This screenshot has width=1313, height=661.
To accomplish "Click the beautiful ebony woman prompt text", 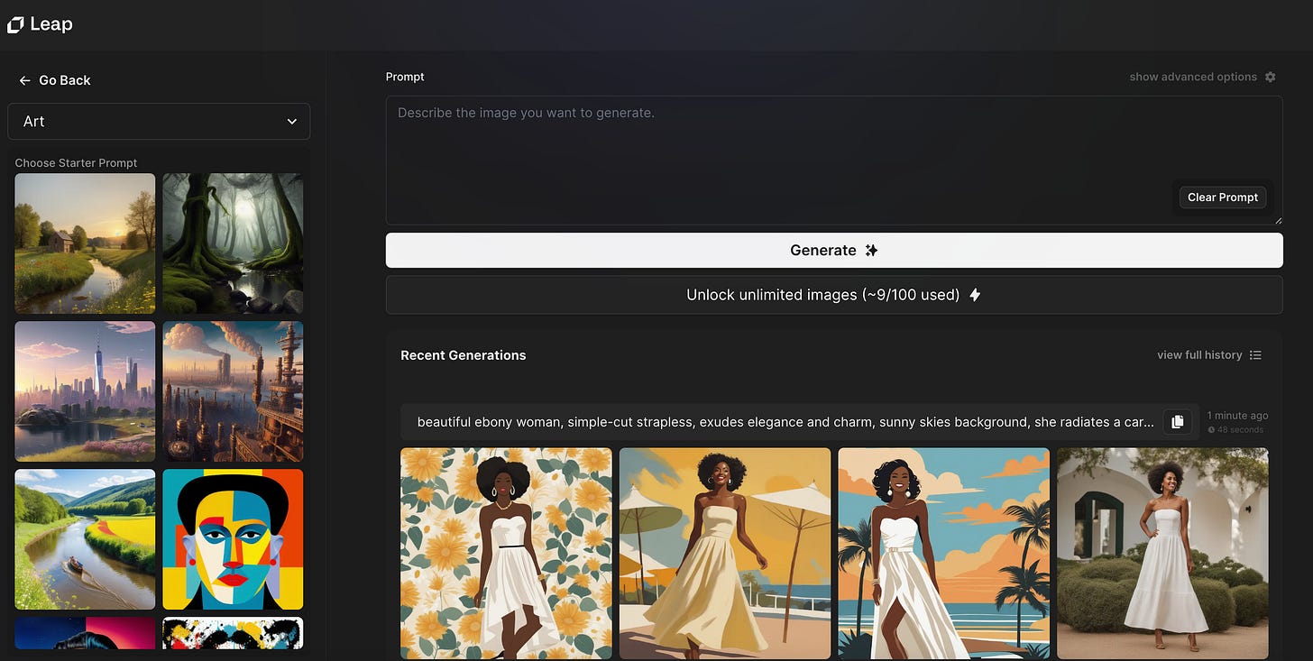I will click(x=785, y=422).
